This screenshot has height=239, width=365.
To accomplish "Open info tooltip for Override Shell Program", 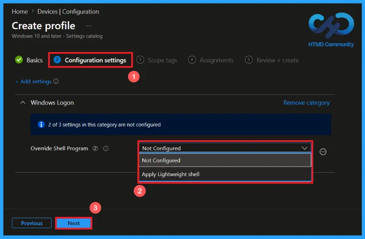I will coord(106,148).
